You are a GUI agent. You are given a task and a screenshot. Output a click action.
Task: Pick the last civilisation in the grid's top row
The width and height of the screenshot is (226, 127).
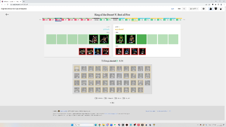click(x=147, y=69)
